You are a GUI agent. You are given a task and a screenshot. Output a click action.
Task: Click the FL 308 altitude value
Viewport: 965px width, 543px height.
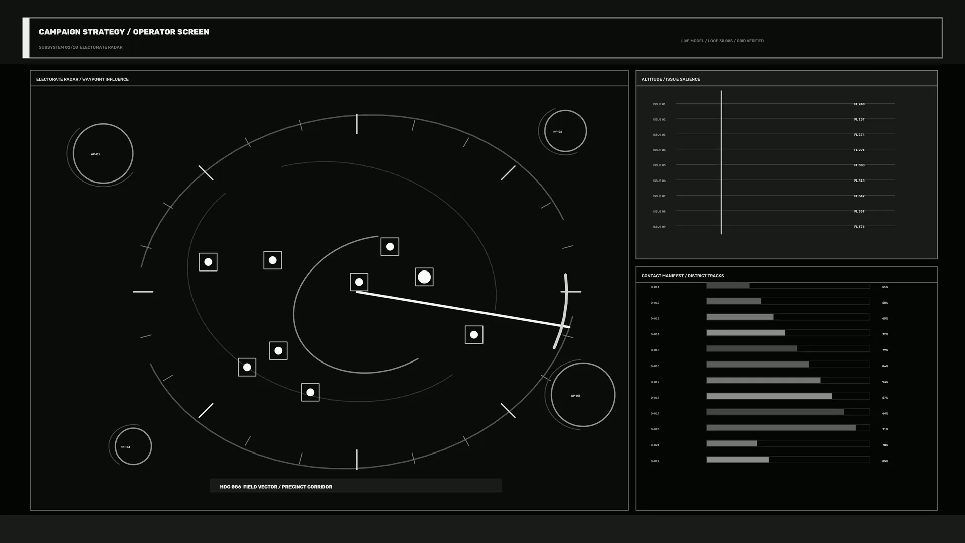click(x=859, y=165)
